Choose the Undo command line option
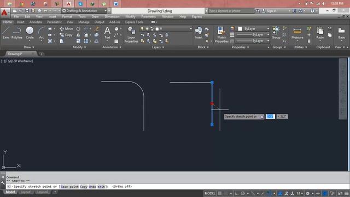Image resolution: width=350 pixels, height=197 pixels. (92, 187)
